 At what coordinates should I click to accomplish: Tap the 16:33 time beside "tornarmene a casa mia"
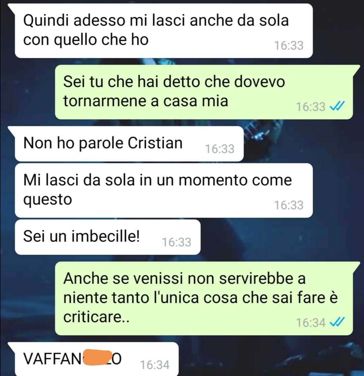point(310,107)
